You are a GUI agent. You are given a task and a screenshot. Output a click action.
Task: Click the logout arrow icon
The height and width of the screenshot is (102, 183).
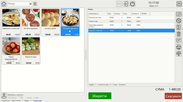(x=126, y=4)
